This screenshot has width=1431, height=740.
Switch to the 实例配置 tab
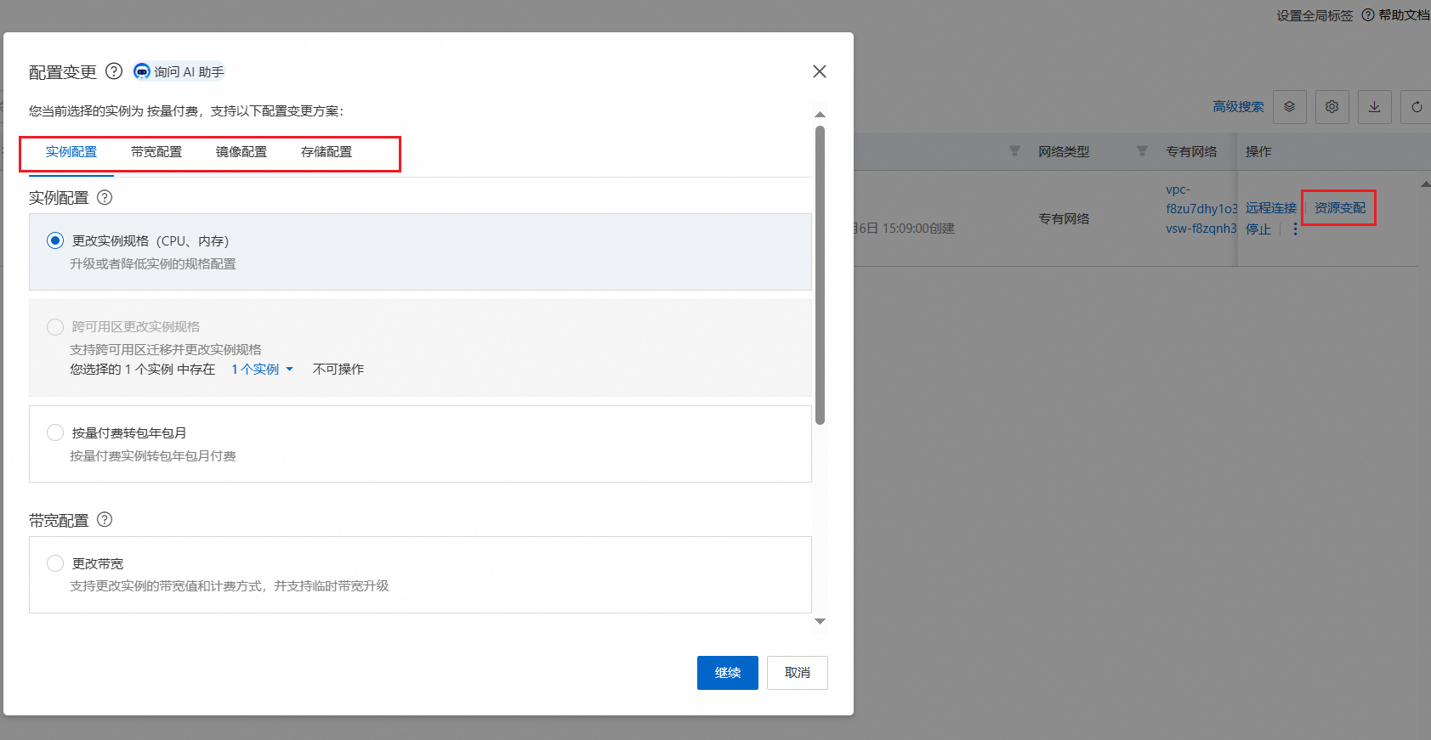pos(71,152)
